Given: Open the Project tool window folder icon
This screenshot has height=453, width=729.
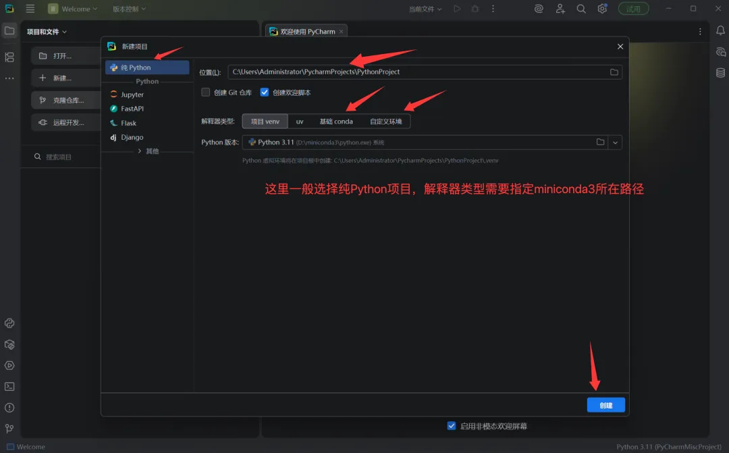Looking at the screenshot, I should click(9, 31).
